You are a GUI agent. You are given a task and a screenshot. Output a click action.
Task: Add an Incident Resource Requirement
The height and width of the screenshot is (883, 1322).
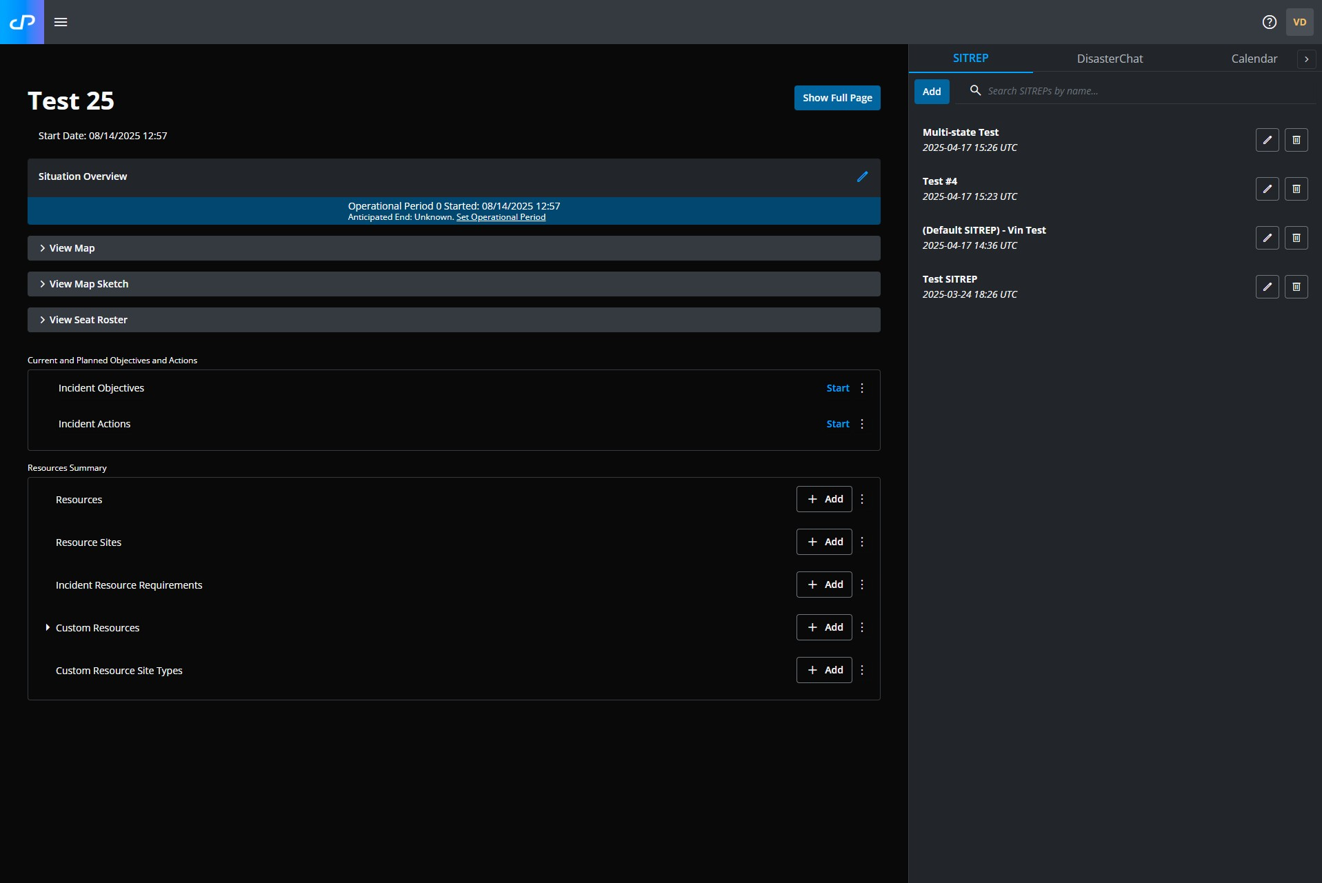(824, 585)
